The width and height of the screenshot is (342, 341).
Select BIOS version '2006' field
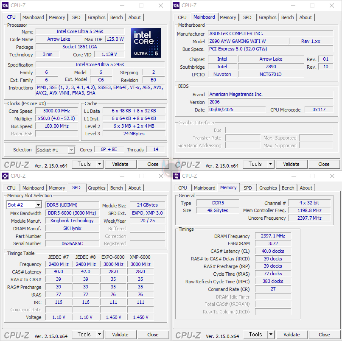[x=270, y=102]
